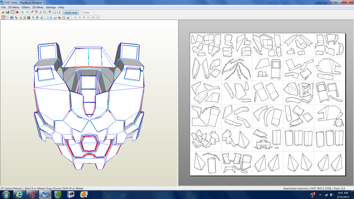This screenshot has height=199, width=354.
Task: Open the 2D Menu
Action: tap(38, 7)
